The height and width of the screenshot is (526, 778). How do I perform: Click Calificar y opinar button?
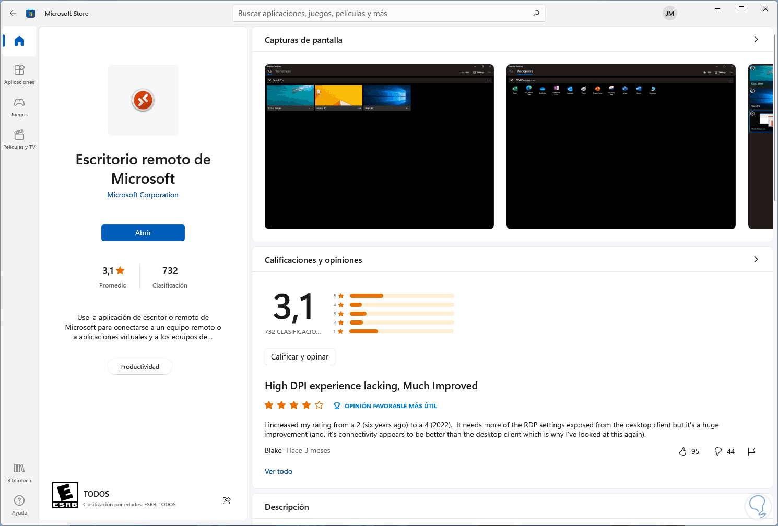300,357
